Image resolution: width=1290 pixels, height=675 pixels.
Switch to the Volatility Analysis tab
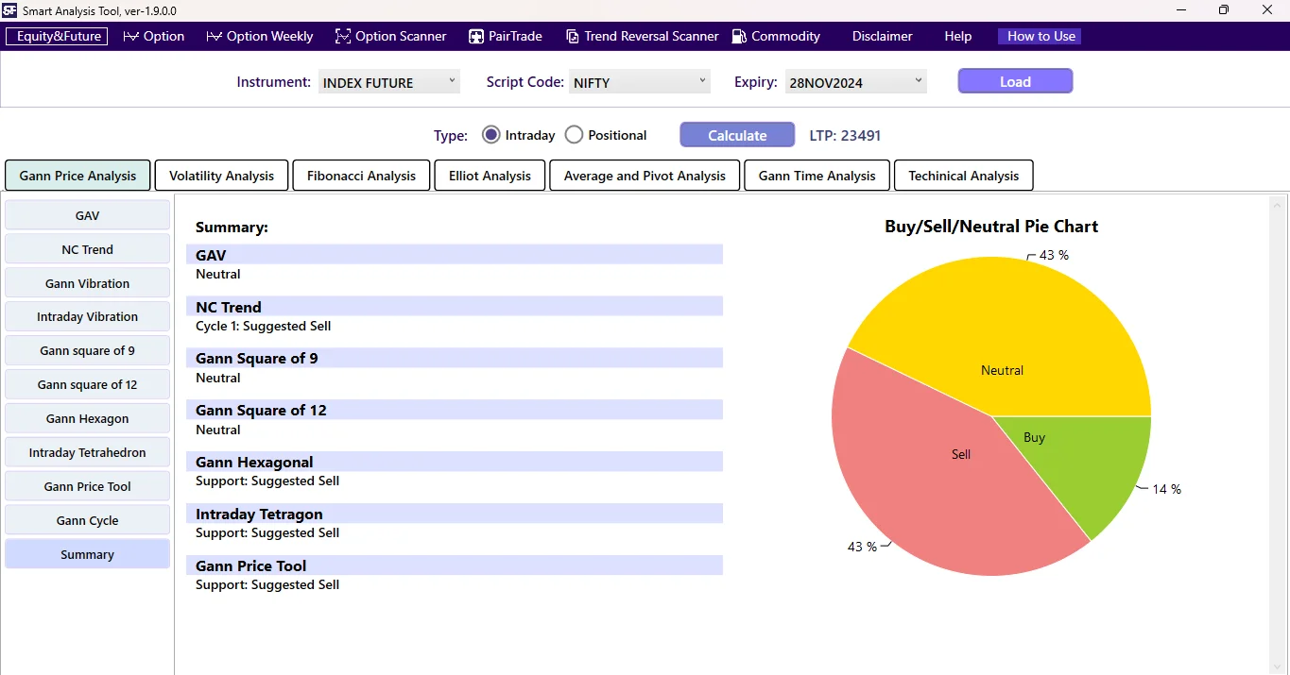click(220, 175)
